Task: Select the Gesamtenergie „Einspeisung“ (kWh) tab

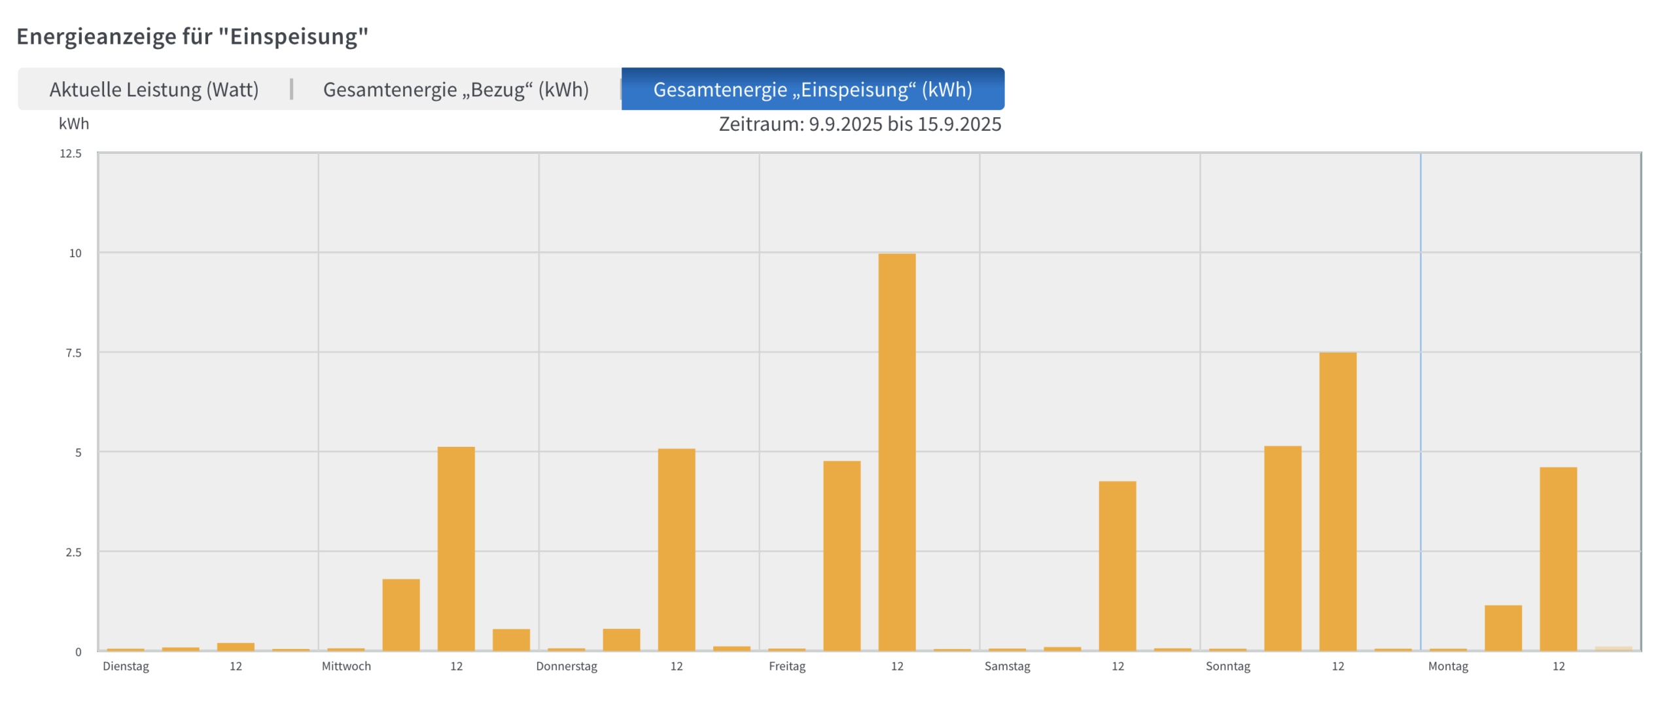Action: 812,89
